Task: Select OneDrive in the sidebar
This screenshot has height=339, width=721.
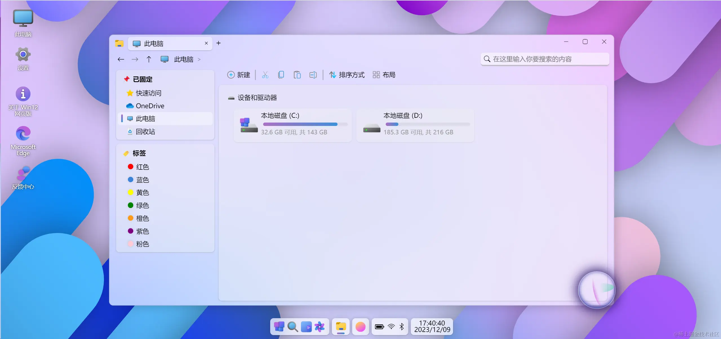Action: click(x=150, y=106)
